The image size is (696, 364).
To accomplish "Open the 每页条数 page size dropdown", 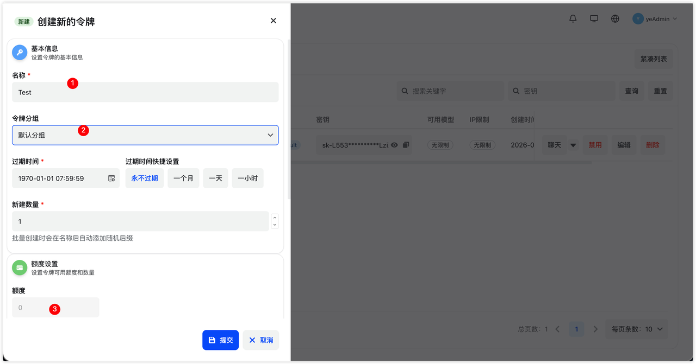I will [x=637, y=329].
